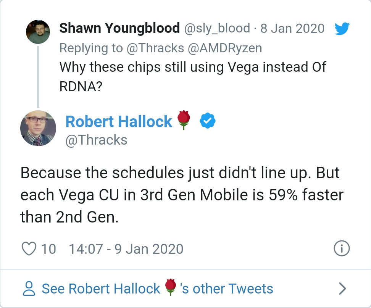371x308 pixels.
Task: Expand the chevron arrow for other Tweets
Action: tap(342, 289)
